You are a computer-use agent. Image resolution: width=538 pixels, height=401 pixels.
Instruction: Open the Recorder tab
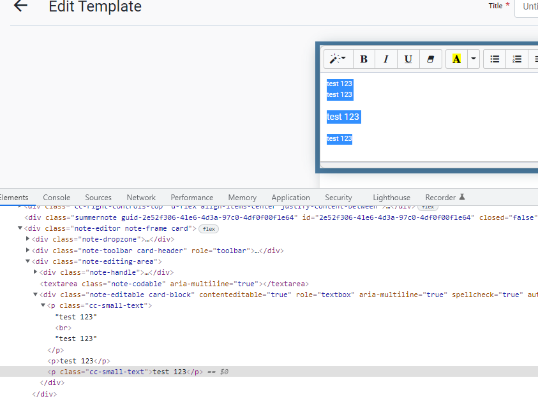440,198
